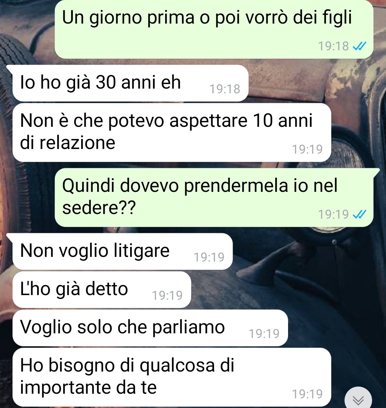Select the 'Io ho già 30 anni eh' bubble
Screen dimensions: 386x408
(131, 83)
